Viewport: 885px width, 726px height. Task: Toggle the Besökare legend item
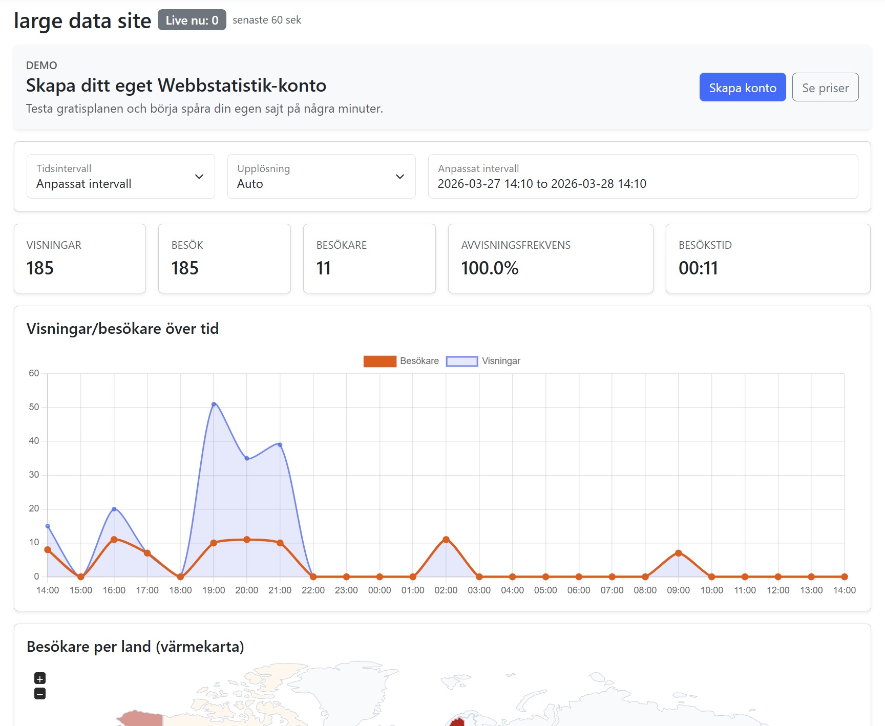[x=401, y=361]
